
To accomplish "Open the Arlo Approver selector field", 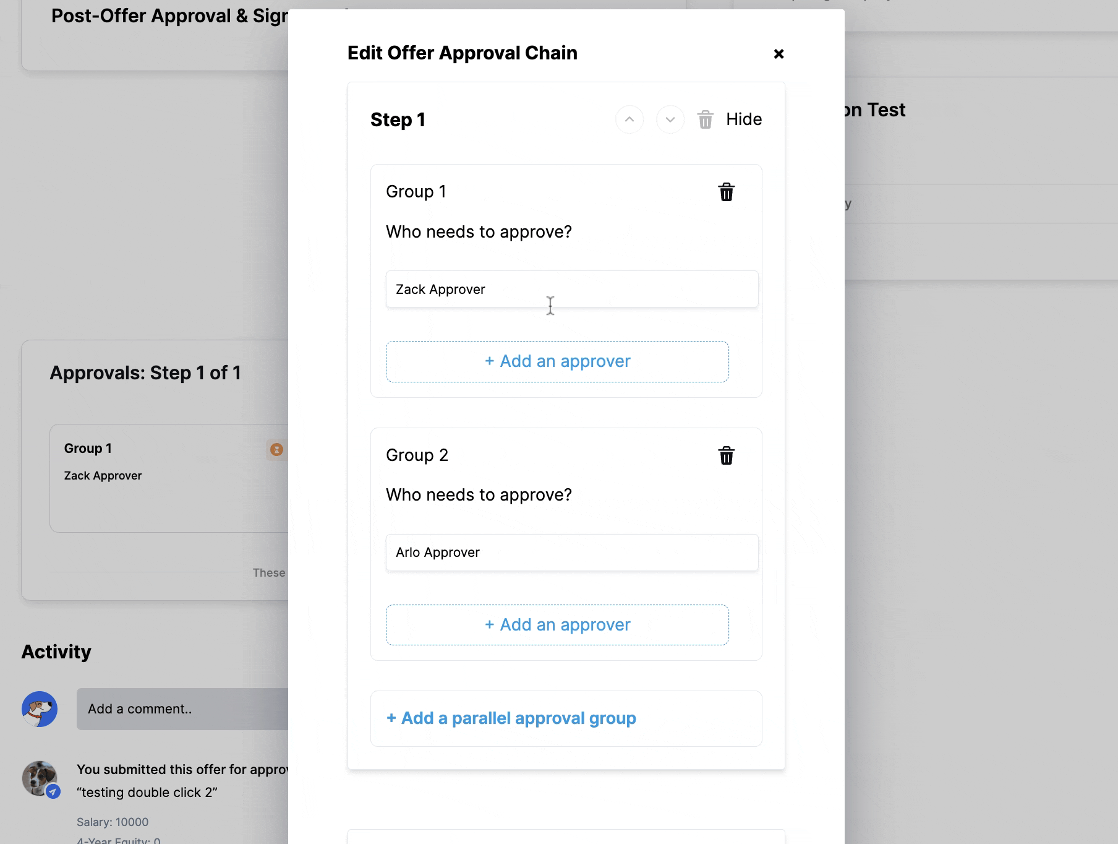I will click(572, 553).
